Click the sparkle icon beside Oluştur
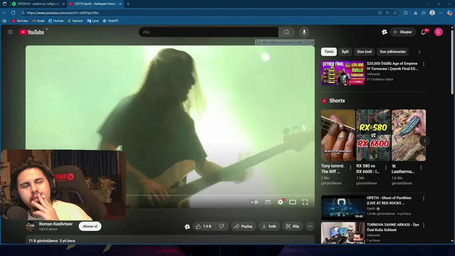 384,32
